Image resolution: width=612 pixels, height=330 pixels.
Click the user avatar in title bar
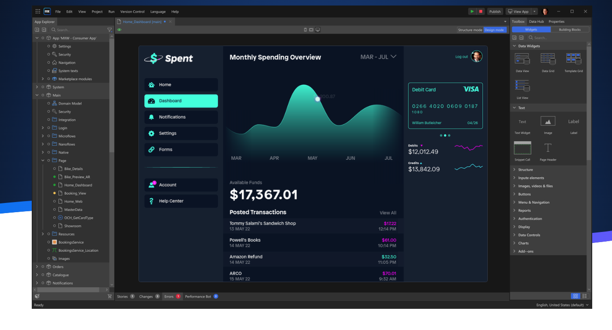[545, 11]
